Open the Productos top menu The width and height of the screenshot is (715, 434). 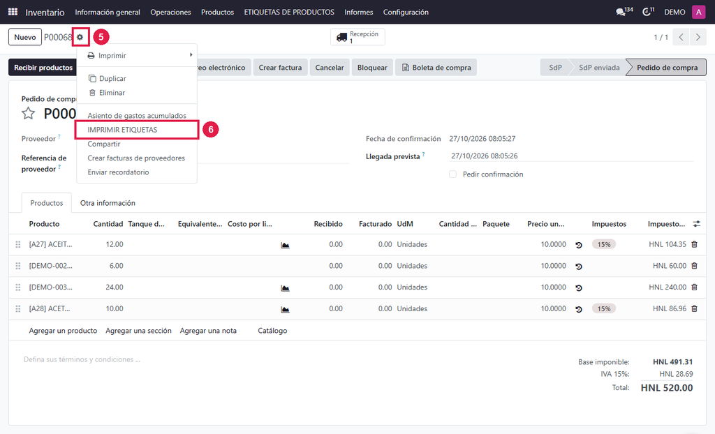tap(218, 13)
